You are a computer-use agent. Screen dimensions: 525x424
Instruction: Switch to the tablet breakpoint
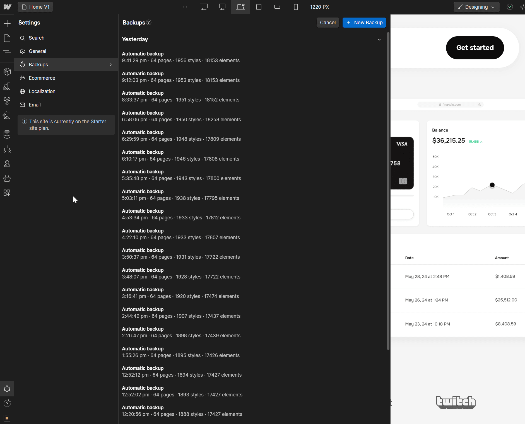coord(259,7)
